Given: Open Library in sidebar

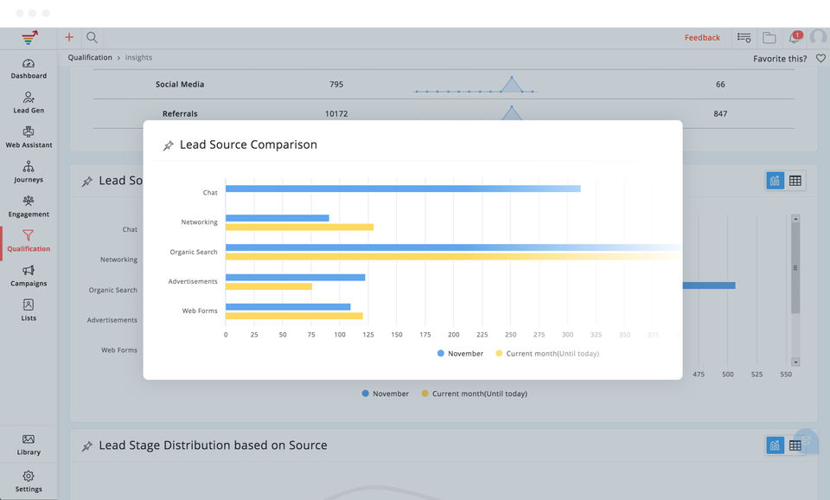Looking at the screenshot, I should coord(29,445).
